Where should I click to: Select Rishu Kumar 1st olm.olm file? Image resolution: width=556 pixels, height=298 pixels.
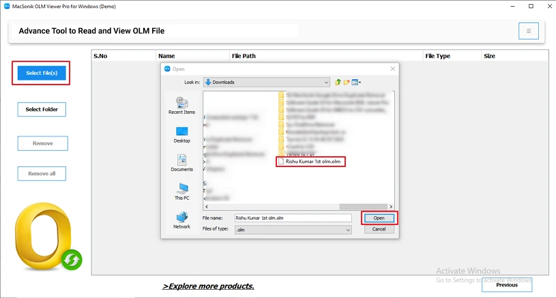[310, 162]
